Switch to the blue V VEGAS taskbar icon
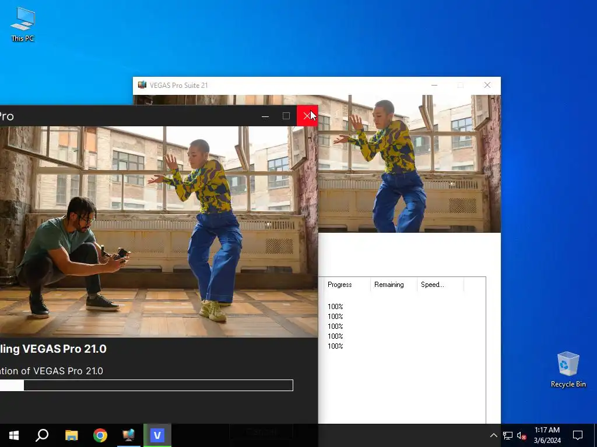 157,435
